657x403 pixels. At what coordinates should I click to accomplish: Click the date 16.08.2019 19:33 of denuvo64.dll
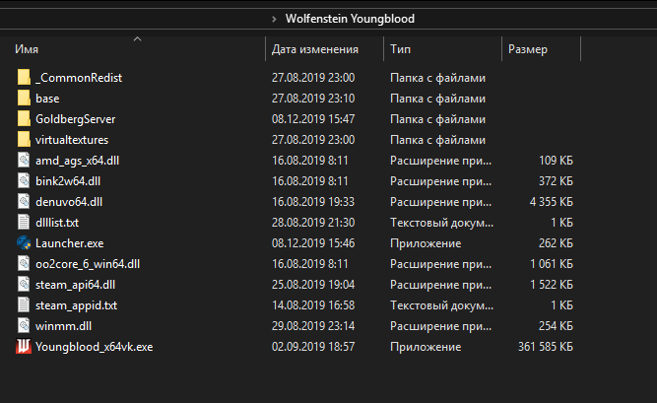[x=313, y=202]
